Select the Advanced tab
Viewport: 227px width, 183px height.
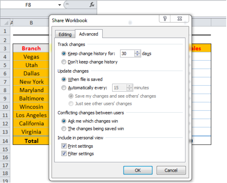[89, 34]
